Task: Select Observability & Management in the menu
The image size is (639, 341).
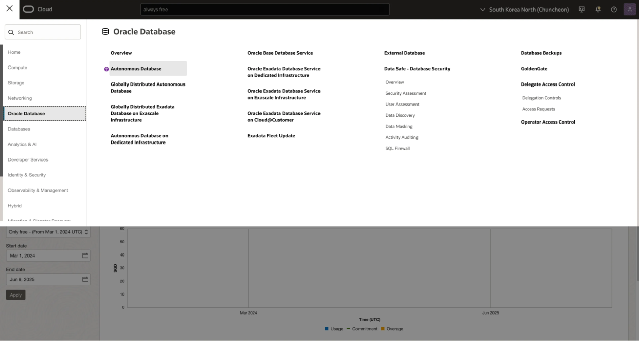Action: (38, 190)
